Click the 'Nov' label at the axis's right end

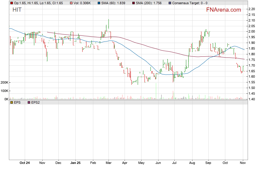pos(243,163)
